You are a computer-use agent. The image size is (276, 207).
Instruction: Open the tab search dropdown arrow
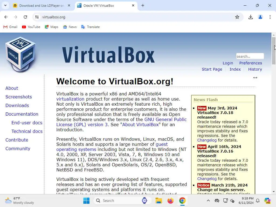(x=5, y=5)
